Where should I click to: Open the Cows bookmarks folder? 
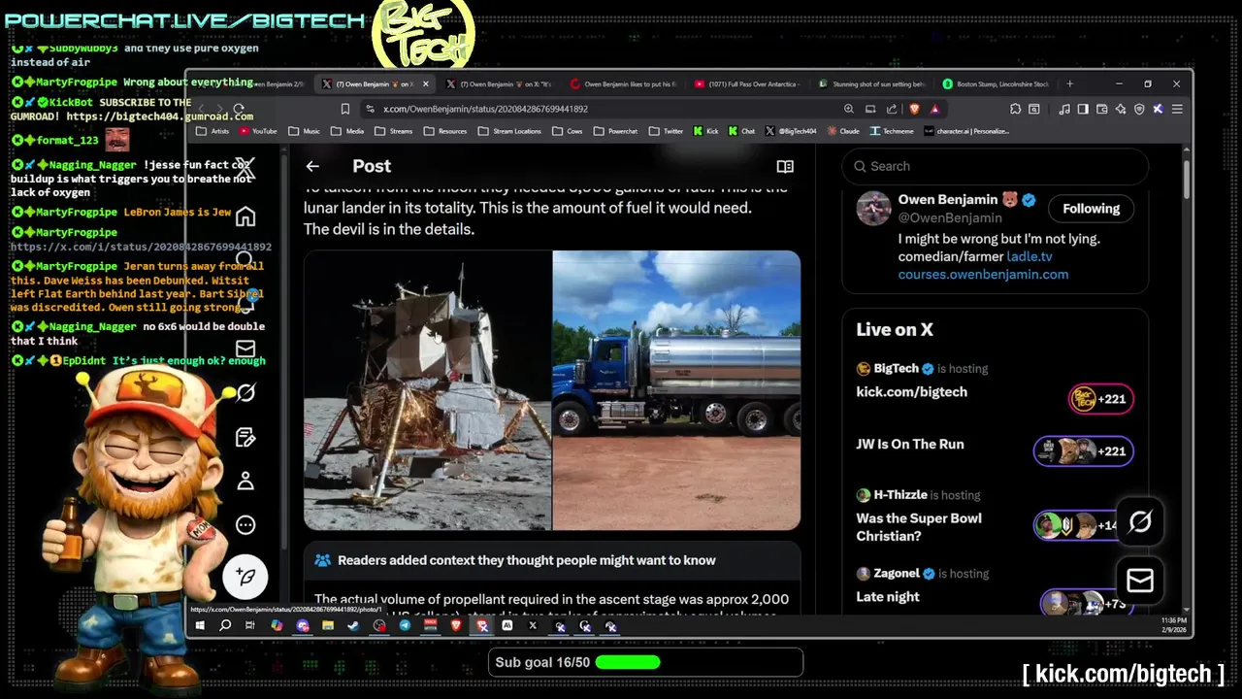point(568,131)
